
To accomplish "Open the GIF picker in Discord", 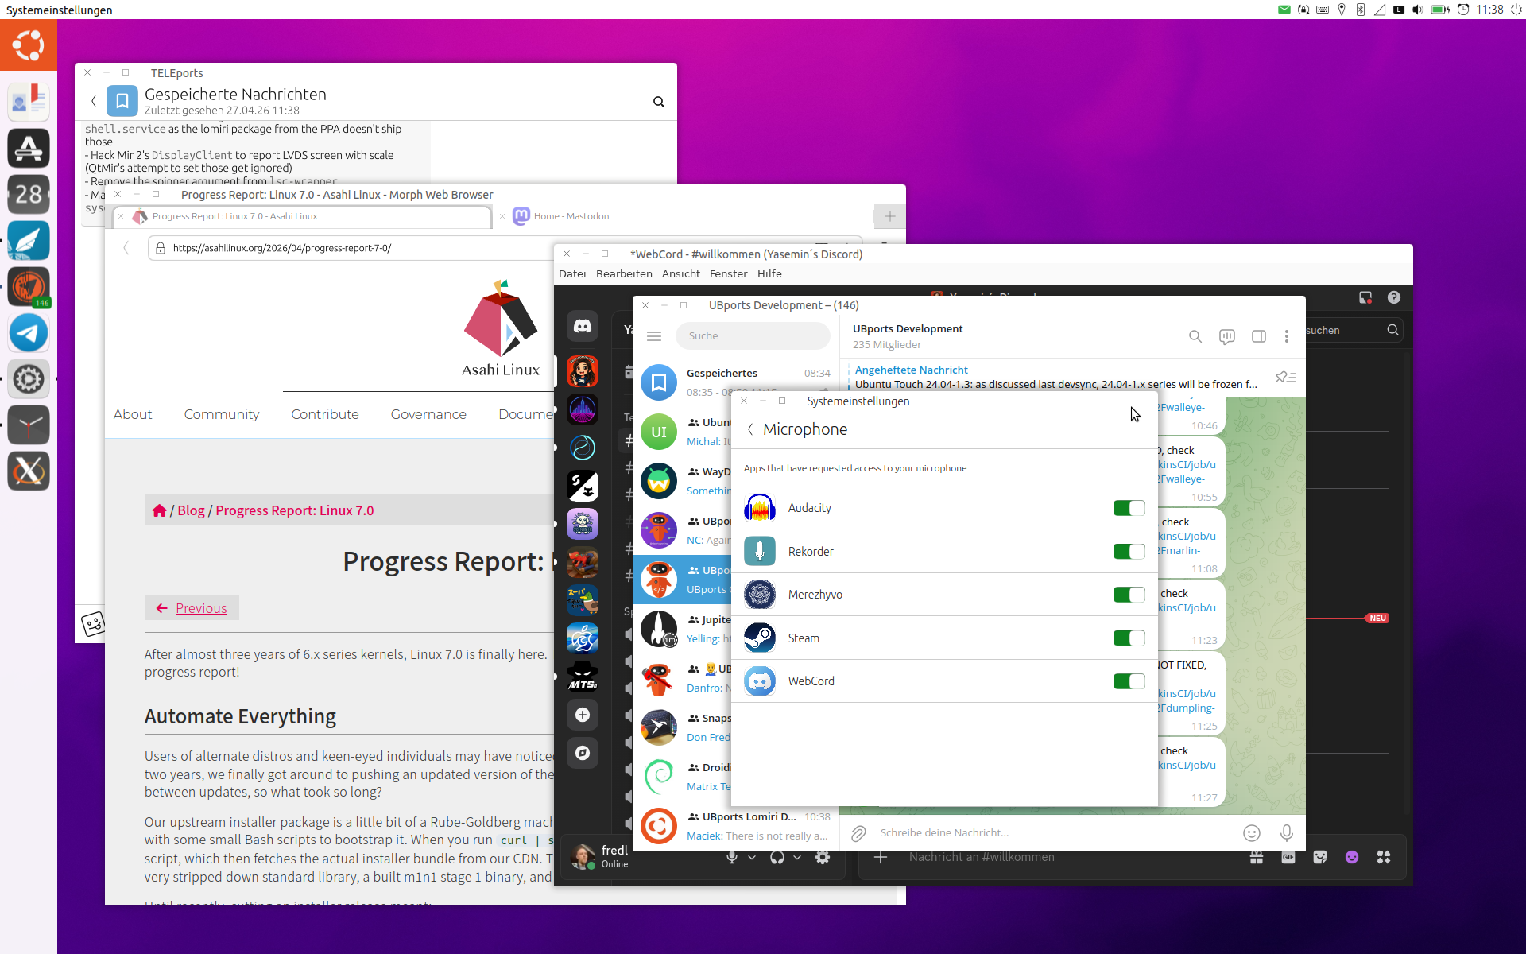I will pyautogui.click(x=1288, y=857).
